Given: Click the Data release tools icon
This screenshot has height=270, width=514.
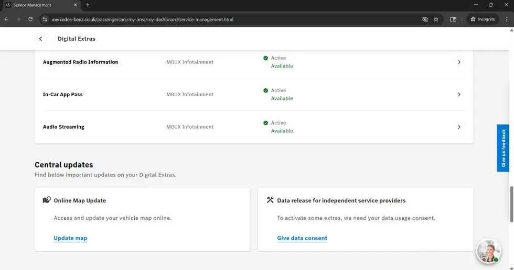Looking at the screenshot, I should point(270,200).
